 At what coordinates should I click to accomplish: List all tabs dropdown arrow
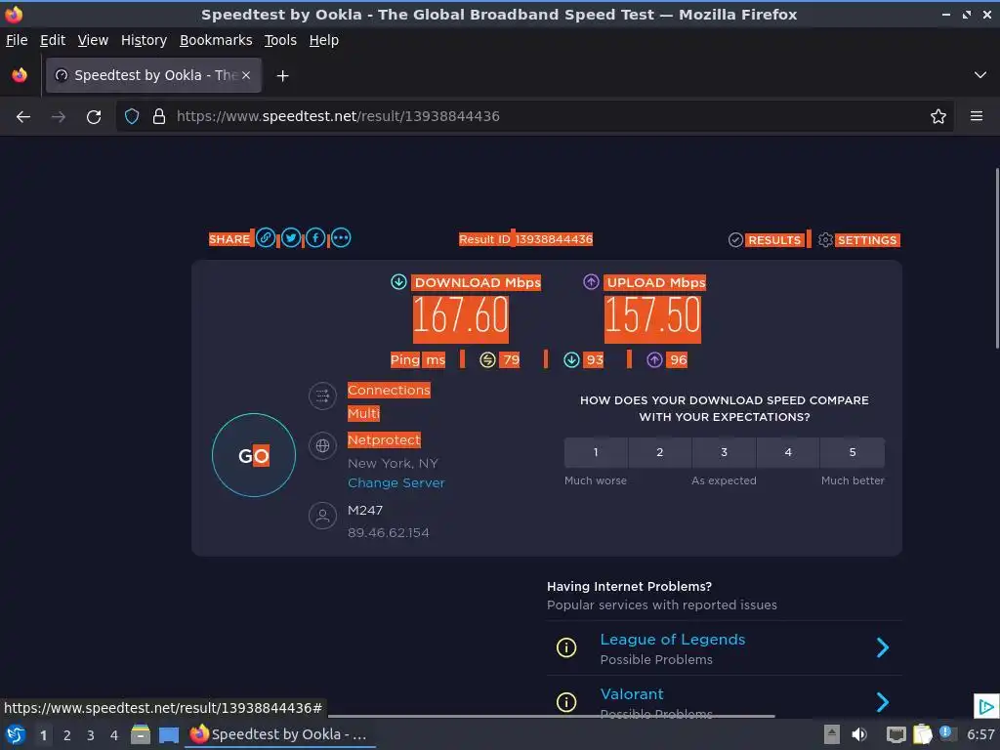980,75
